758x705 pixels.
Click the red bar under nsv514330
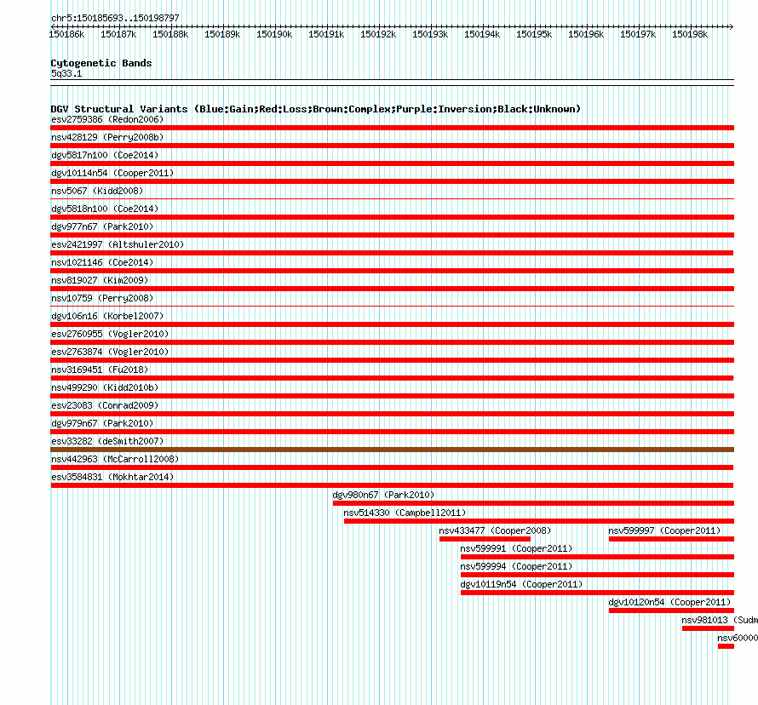click(x=539, y=521)
